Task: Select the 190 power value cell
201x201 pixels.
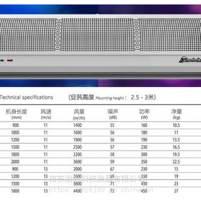Action: point(144,140)
